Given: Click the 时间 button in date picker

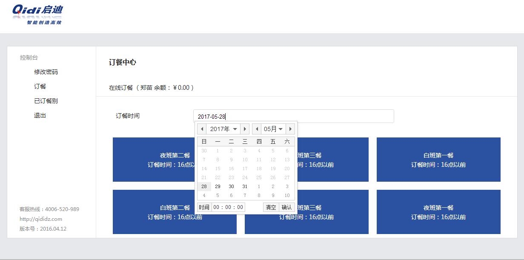Looking at the screenshot, I should (x=204, y=207).
